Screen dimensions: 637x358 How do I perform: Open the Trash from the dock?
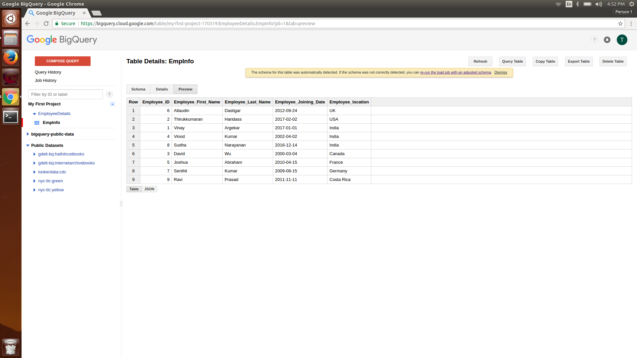pyautogui.click(x=11, y=347)
